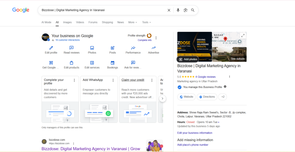
Task: Expand the map view
Action: point(243,35)
